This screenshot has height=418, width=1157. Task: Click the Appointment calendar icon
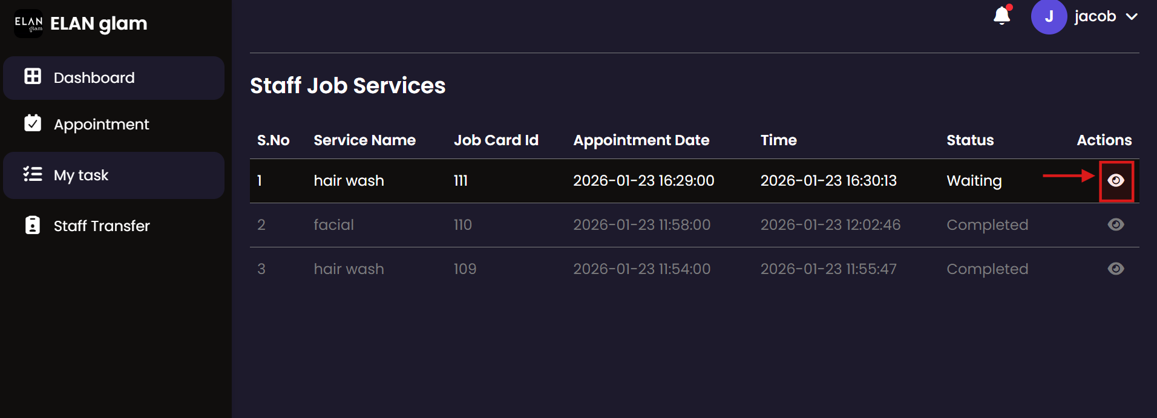point(33,123)
